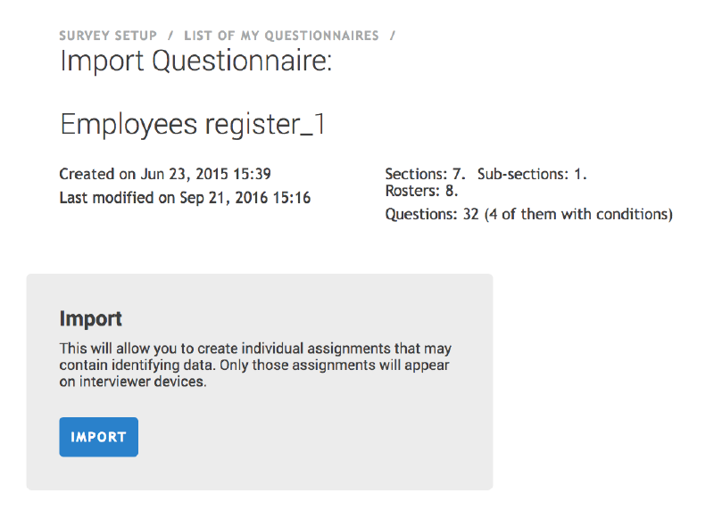Image resolution: width=714 pixels, height=526 pixels.
Task: Open the Survey Setup breadcrumb link
Action: pyautogui.click(x=107, y=36)
